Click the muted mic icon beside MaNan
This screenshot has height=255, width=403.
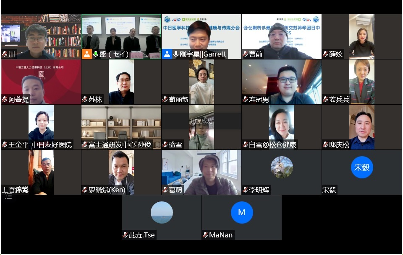tap(205, 235)
